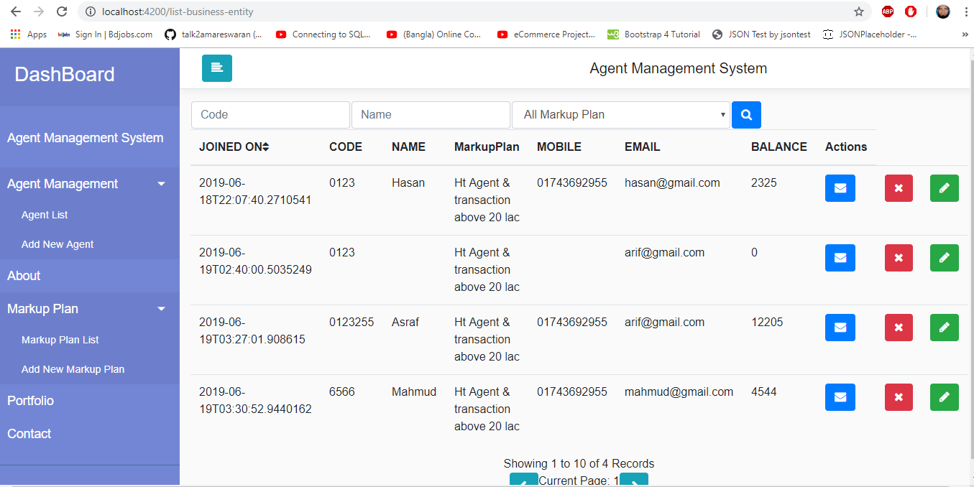The height and width of the screenshot is (487, 974).
Task: Open the Bdjobs.com Sign In bookmark
Action: tap(105, 34)
